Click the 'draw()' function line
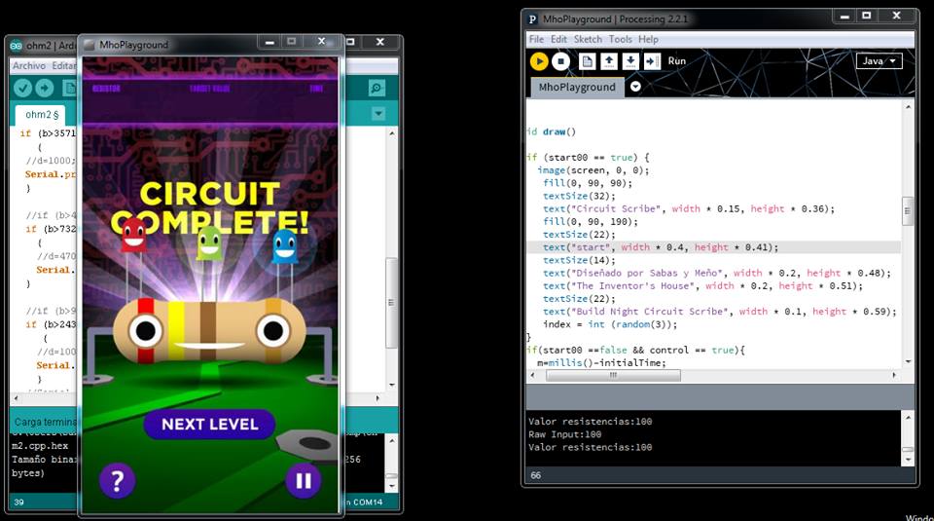Viewport: 934px width, 521px height. (x=552, y=131)
